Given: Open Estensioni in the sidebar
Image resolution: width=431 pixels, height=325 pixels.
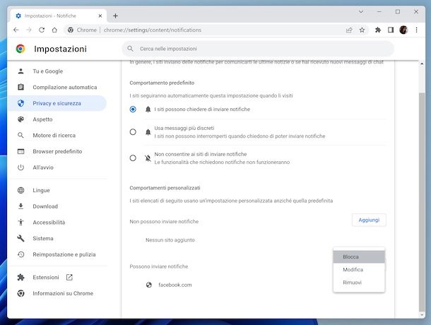Looking at the screenshot, I should pyautogui.click(x=46, y=277).
